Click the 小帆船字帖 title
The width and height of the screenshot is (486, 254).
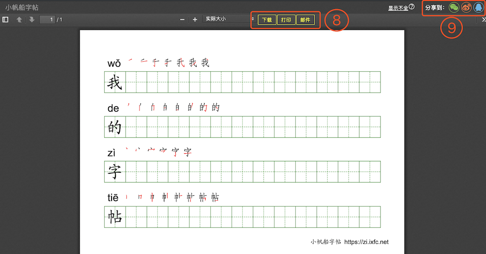click(x=22, y=8)
